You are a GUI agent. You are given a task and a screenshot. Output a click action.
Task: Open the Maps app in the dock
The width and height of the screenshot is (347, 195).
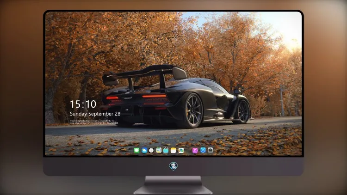pos(159,151)
